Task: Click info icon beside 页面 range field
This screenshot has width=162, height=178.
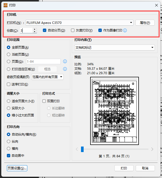Action: point(65,62)
